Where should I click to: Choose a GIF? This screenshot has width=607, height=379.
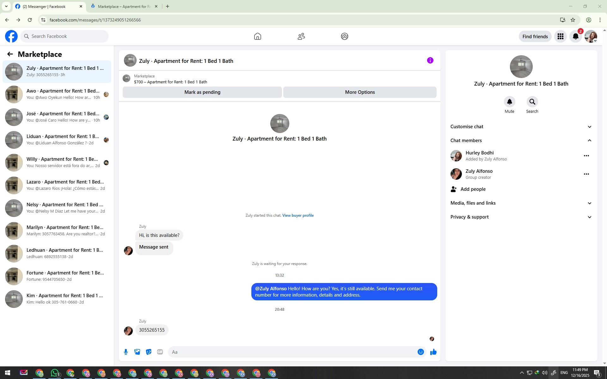(x=160, y=352)
